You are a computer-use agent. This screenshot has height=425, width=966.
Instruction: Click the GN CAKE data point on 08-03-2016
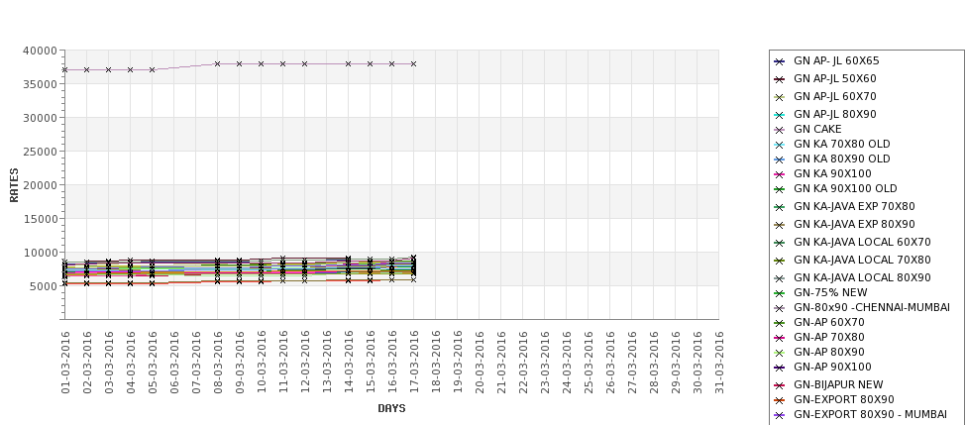[217, 63]
